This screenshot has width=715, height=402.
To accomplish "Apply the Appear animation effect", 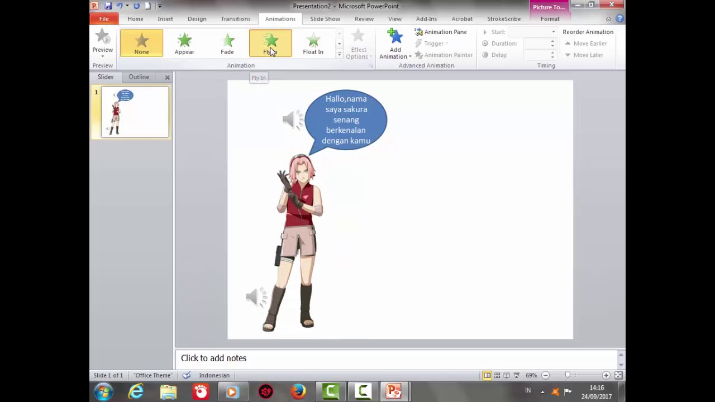I will (184, 43).
